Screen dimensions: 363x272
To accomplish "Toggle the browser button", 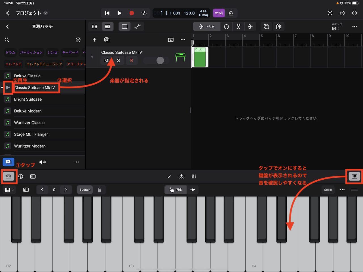I will pyautogui.click(x=9, y=177).
